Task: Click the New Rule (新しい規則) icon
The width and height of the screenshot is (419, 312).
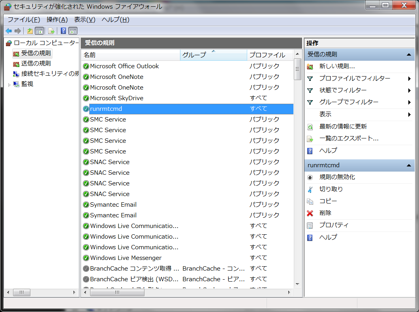Action: 310,66
